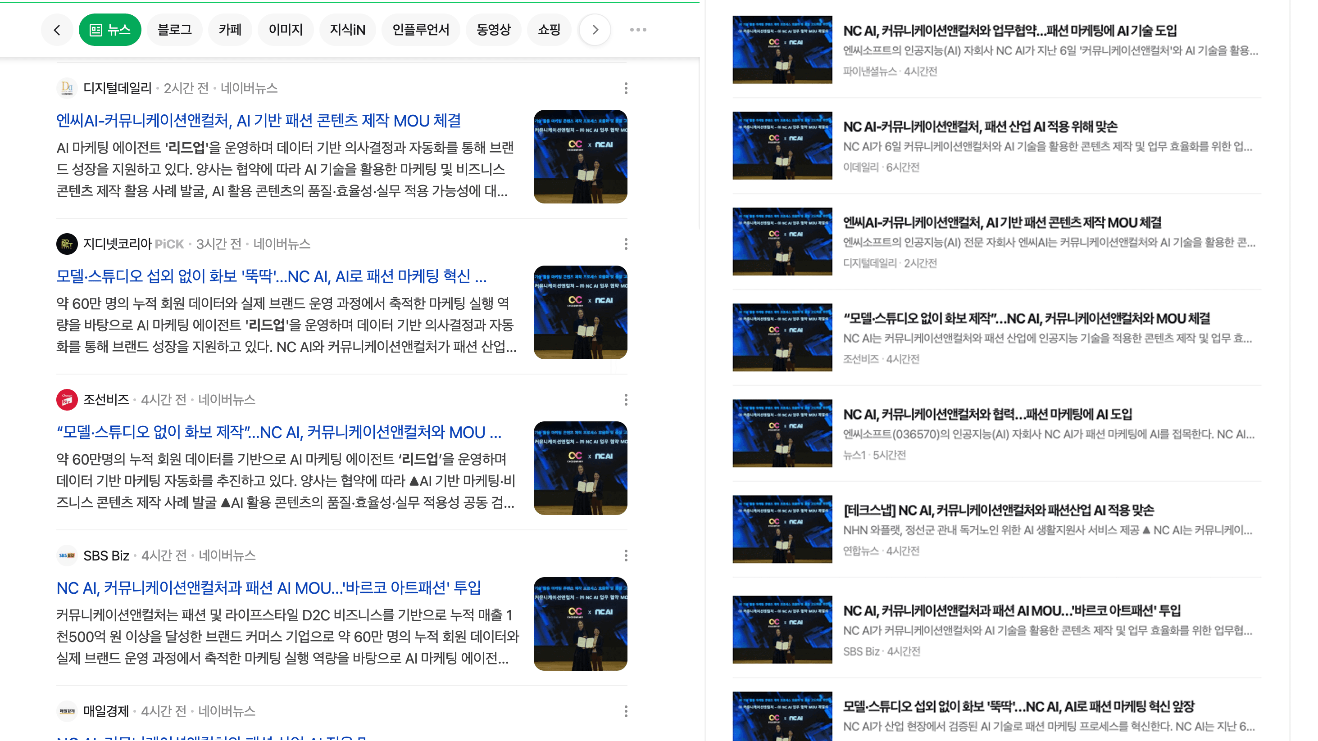Open the '바르코 아트패션' 투입 headline in the left list
Image resolution: width=1318 pixels, height=741 pixels.
[268, 588]
